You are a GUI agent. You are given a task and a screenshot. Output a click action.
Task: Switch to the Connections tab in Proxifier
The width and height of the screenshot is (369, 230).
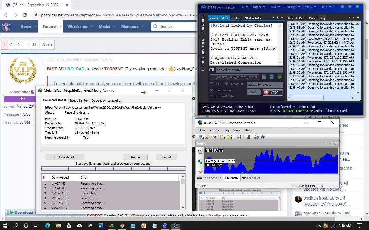click(x=209, y=178)
